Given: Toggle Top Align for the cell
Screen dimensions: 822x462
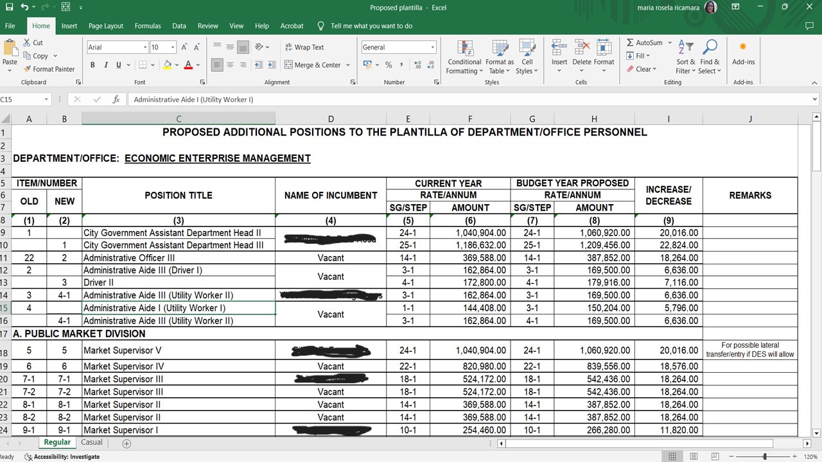Looking at the screenshot, I should click(217, 47).
